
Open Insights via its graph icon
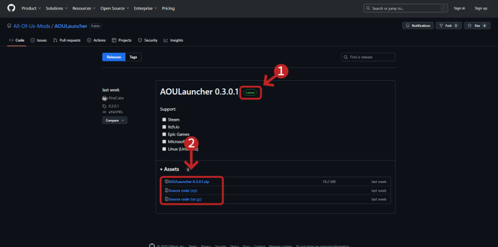[x=166, y=40]
